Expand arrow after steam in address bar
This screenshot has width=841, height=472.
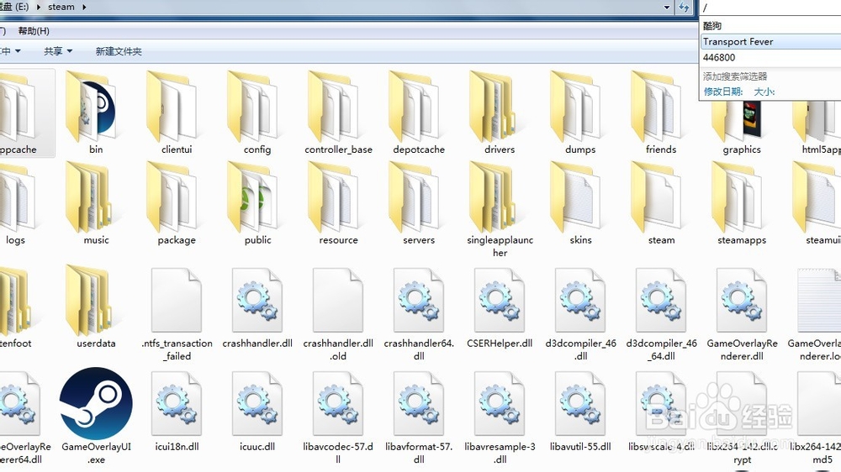(84, 7)
